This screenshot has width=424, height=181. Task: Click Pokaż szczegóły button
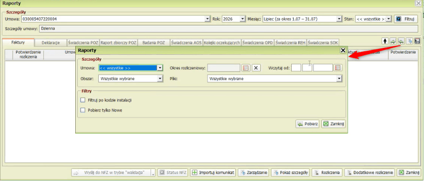click(x=290, y=173)
